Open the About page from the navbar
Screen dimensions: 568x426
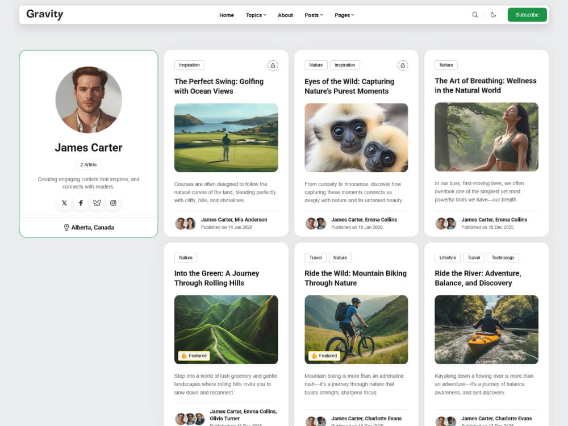tap(285, 15)
